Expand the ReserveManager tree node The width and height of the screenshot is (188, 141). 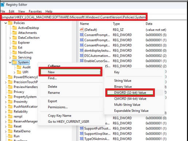coord(6,122)
